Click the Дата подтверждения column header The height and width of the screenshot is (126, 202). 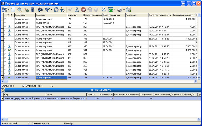coord(160,15)
